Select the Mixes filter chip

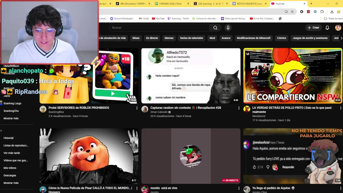[136, 38]
